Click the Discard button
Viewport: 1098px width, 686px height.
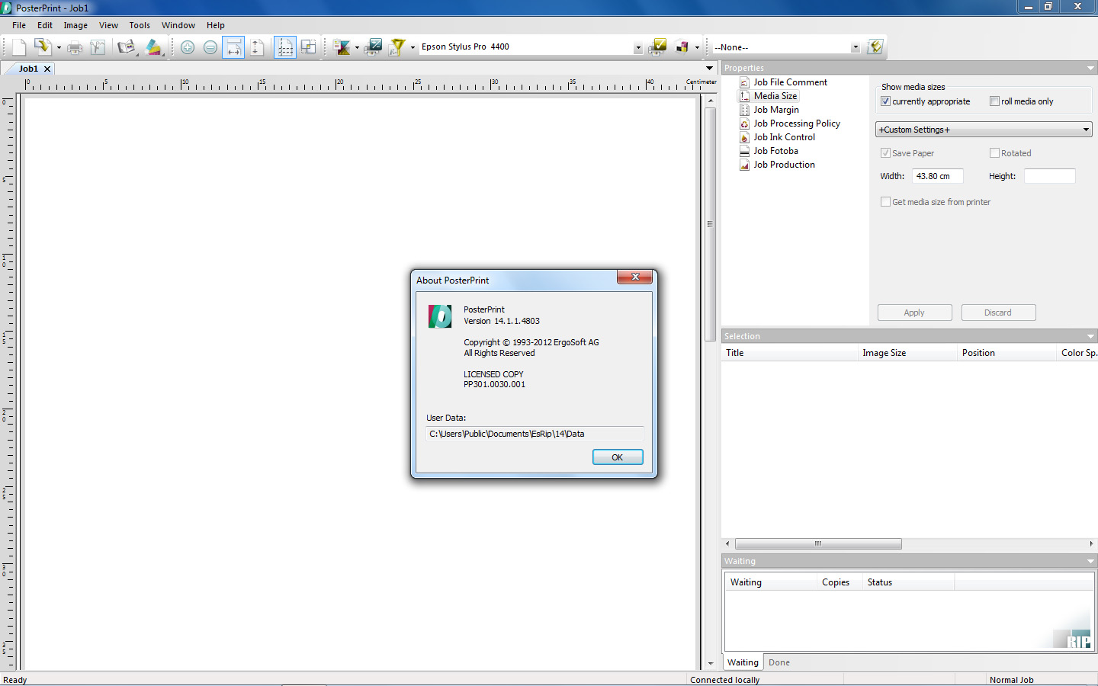[x=998, y=313]
